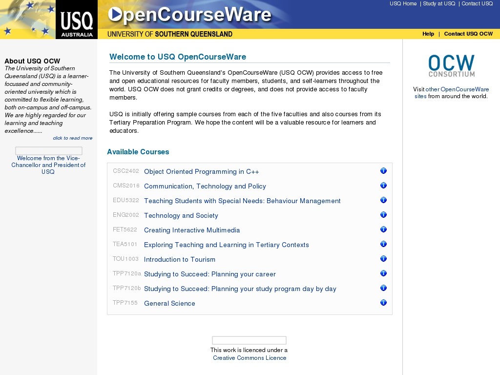Follow 'click to read more' link

click(x=73, y=138)
